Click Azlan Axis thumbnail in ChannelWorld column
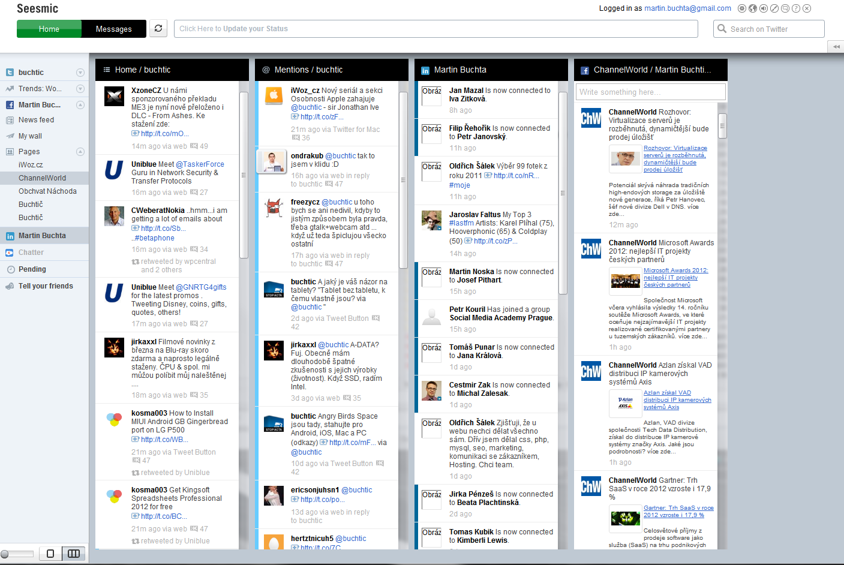This screenshot has width=844, height=565. point(625,403)
